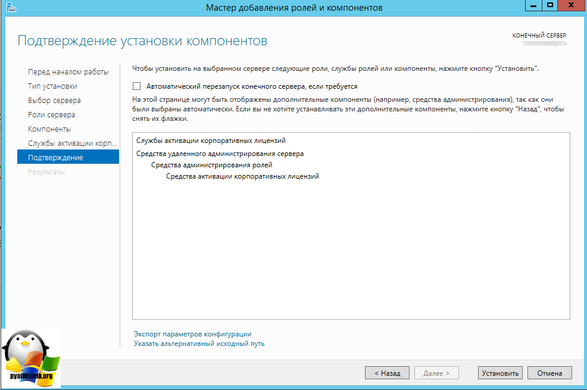Go to 'Перед началом работы' step
The image size is (587, 390).
coord(68,72)
